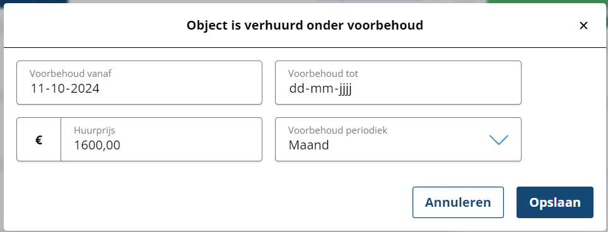Viewport: 608px width, 232px height.
Task: Cancel with the Annuleren button
Action: tap(458, 202)
